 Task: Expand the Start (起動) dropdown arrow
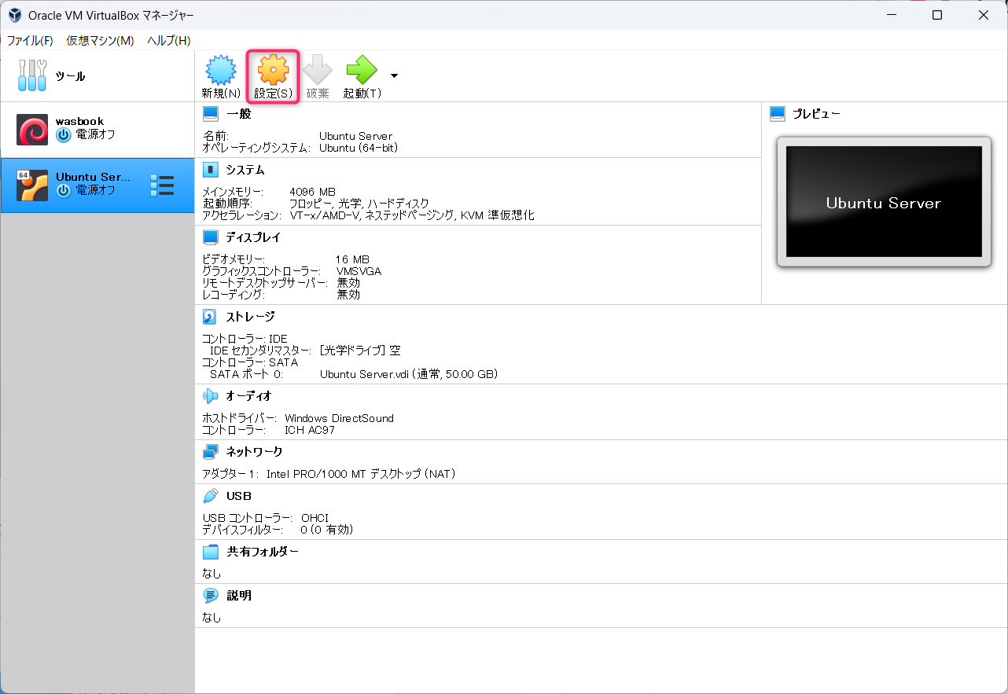click(394, 75)
